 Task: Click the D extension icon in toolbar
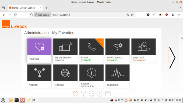[x=148, y=15]
